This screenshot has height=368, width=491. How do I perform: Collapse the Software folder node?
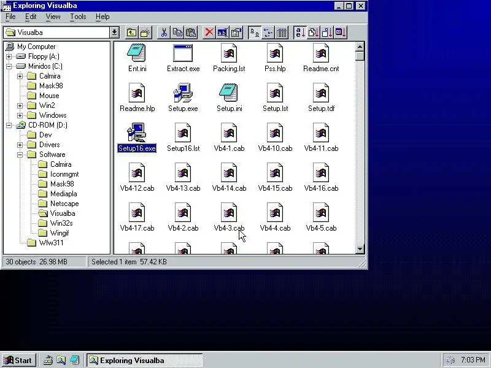tap(20, 155)
